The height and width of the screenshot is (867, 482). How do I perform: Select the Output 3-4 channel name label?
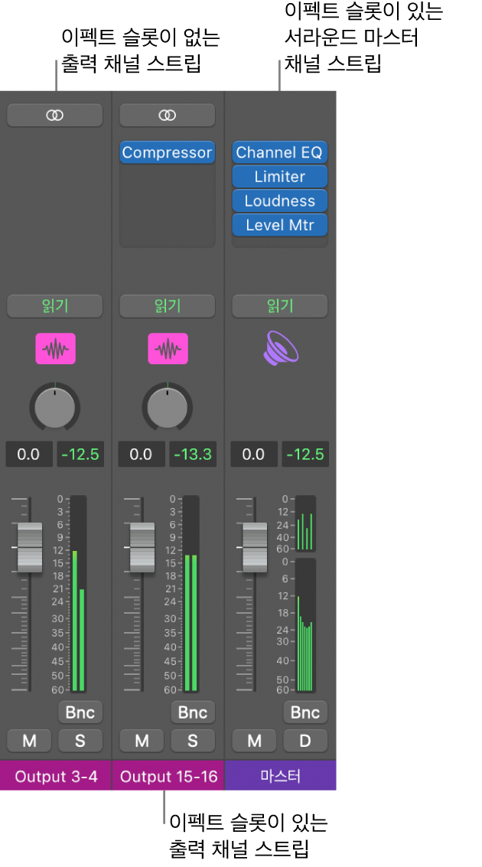(56, 776)
